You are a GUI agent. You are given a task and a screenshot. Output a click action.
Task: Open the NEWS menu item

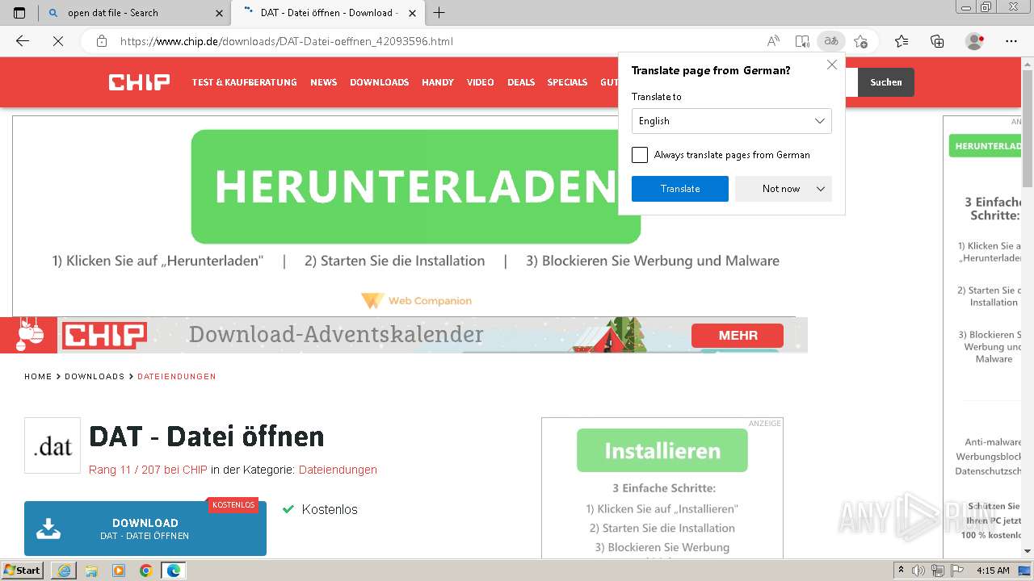click(323, 82)
